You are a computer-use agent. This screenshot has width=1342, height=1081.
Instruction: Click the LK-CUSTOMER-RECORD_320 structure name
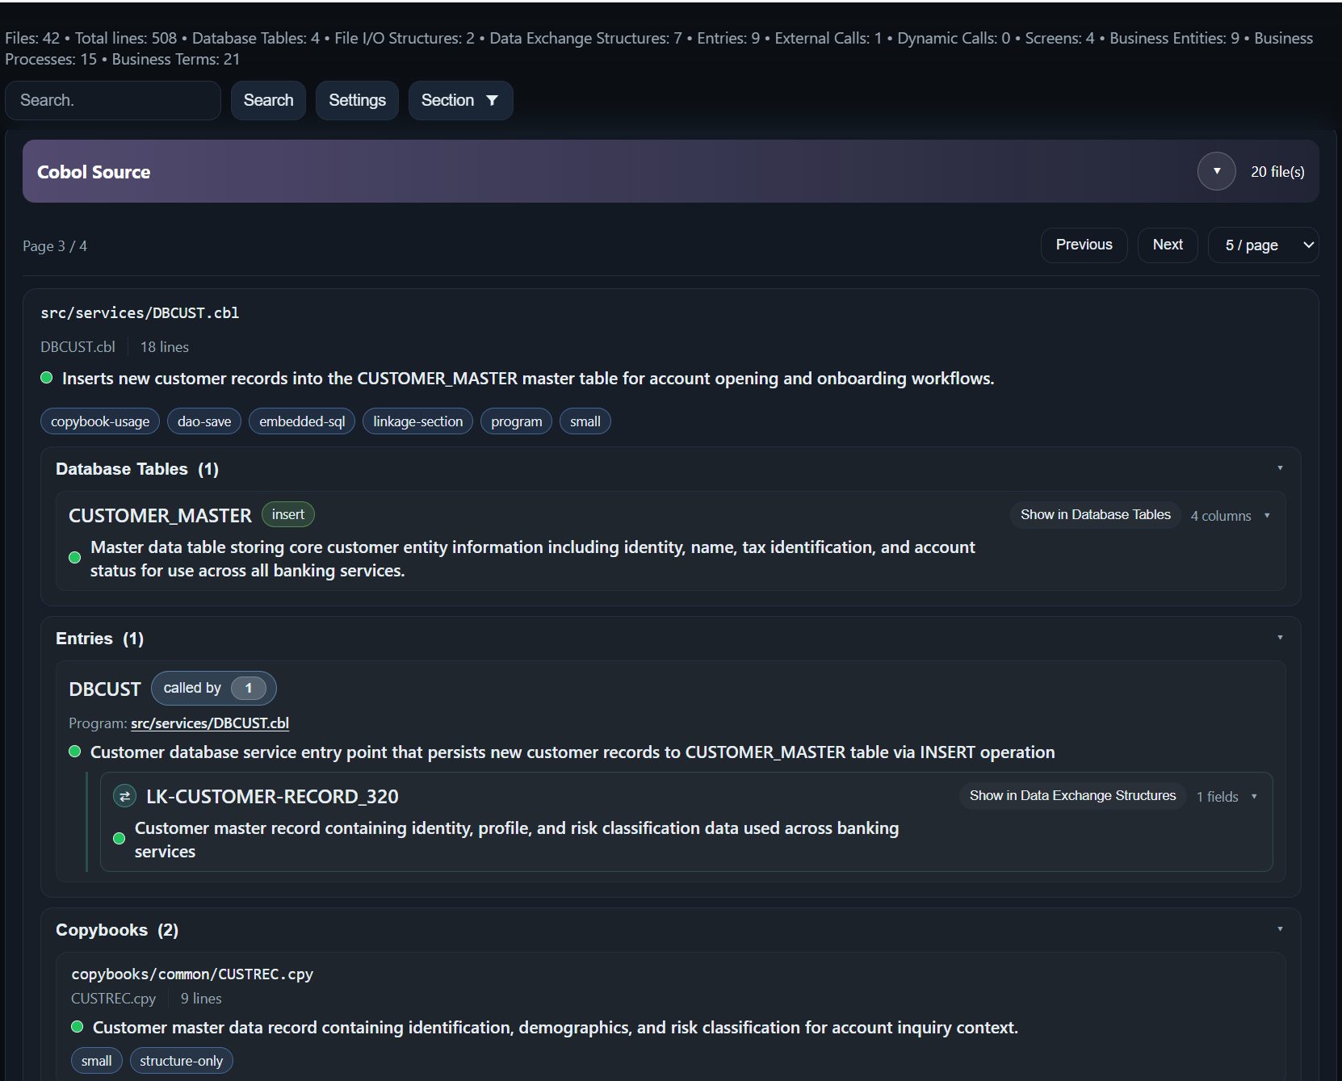272,796
